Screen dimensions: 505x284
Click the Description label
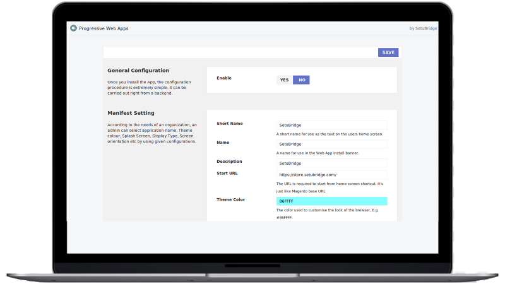click(229, 162)
